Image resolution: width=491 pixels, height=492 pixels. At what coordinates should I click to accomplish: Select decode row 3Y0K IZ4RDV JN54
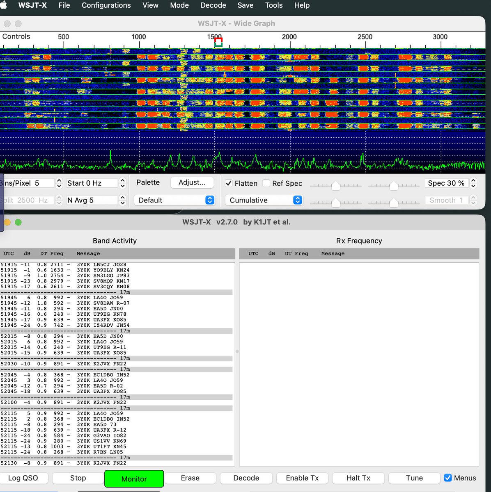117,326
